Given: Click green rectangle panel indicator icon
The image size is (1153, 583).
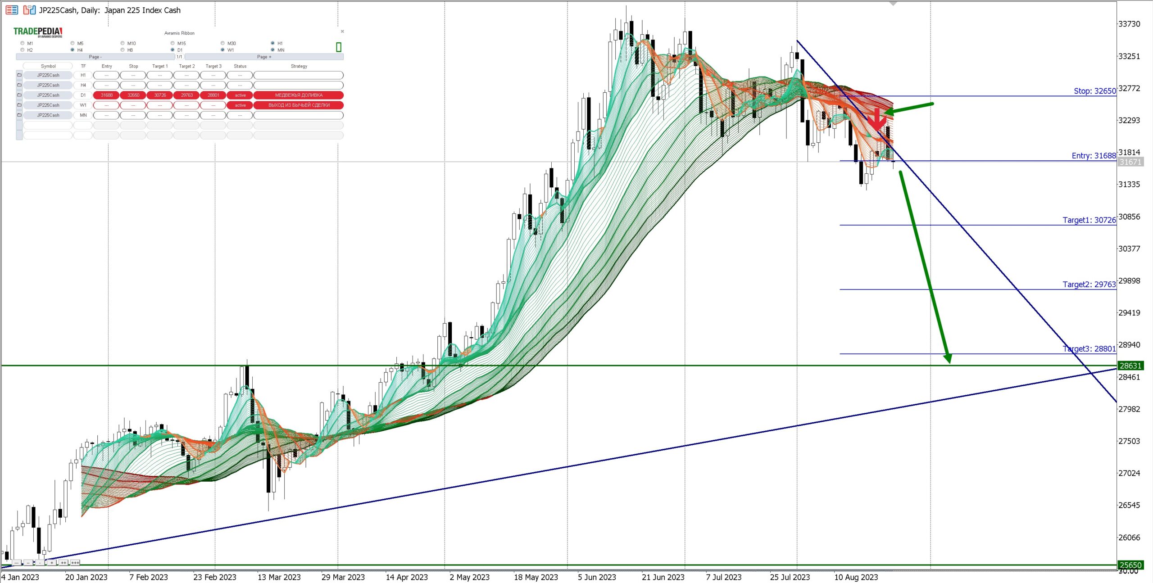Looking at the screenshot, I should 339,47.
